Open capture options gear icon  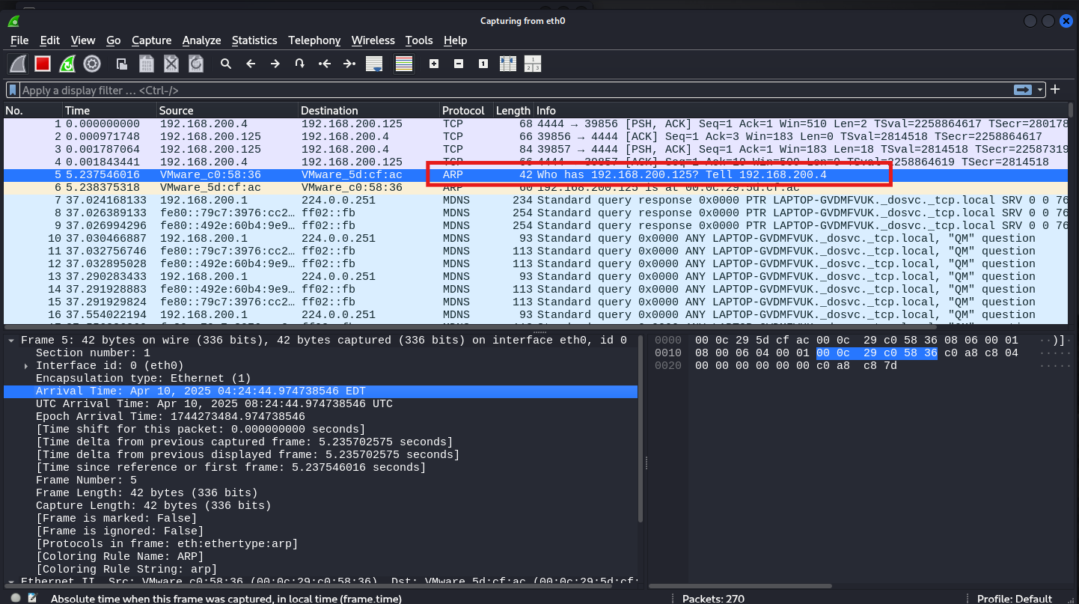pyautogui.click(x=92, y=64)
